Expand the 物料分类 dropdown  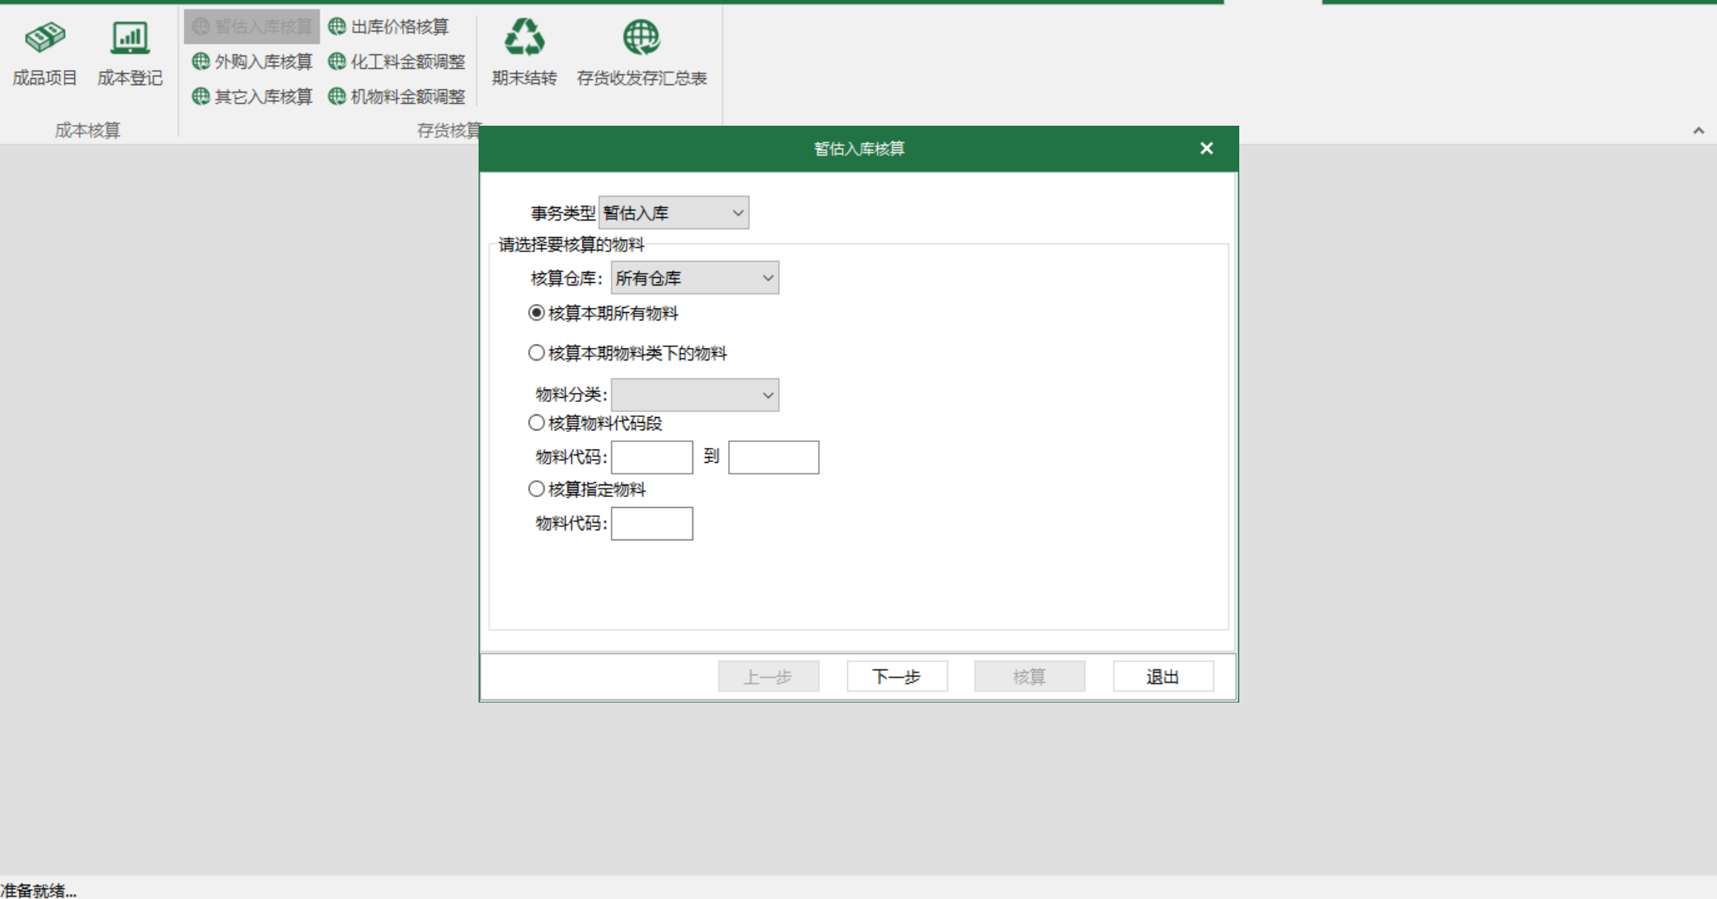pos(767,394)
